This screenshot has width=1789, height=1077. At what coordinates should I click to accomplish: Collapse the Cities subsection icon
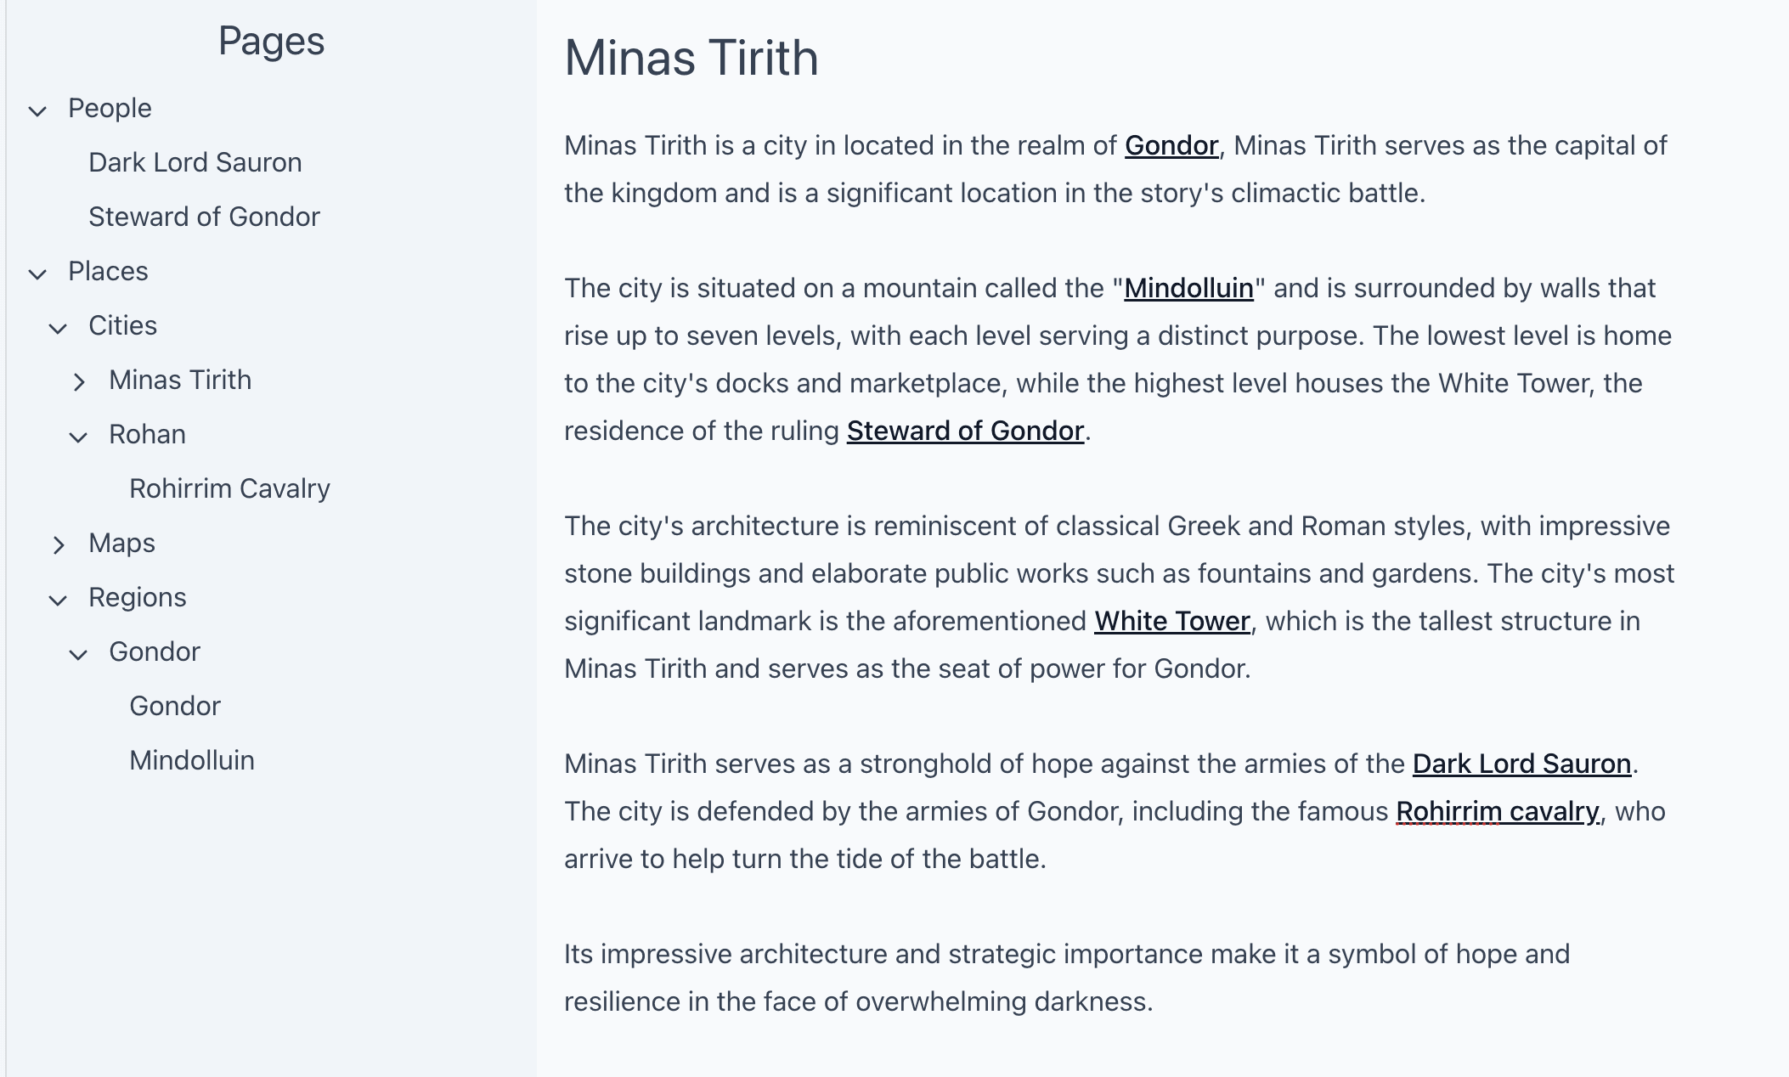click(x=59, y=326)
